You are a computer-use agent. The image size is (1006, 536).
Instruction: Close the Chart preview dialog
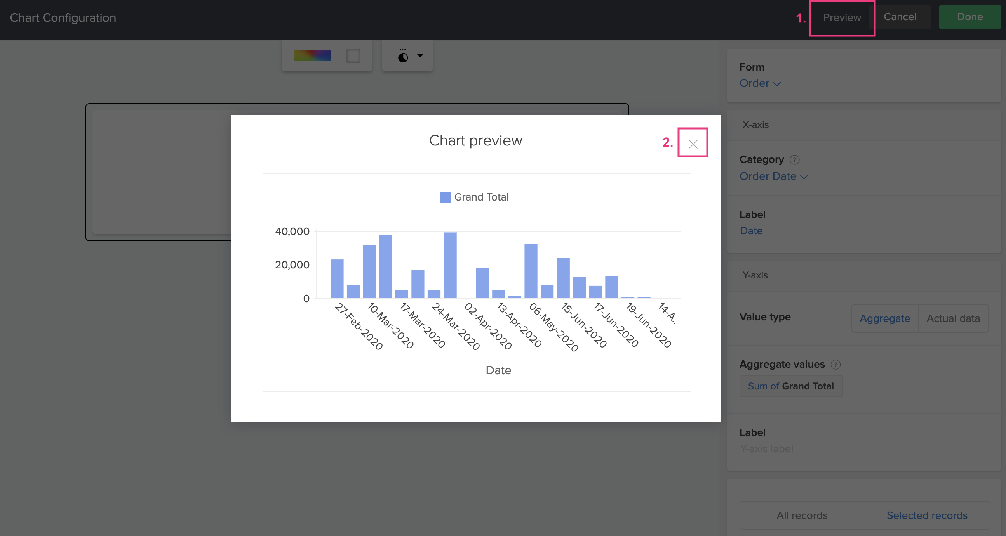click(693, 144)
